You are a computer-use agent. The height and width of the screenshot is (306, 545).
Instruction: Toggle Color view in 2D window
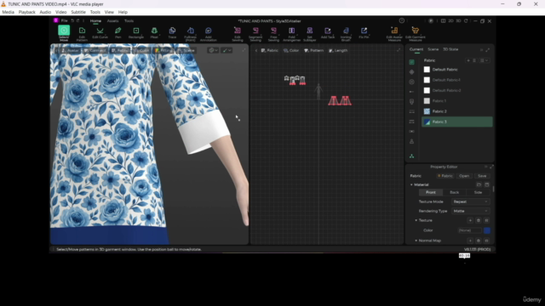pos(291,50)
